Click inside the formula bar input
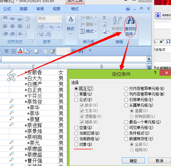The height and width of the screenshot is (166, 171). coord(74,59)
